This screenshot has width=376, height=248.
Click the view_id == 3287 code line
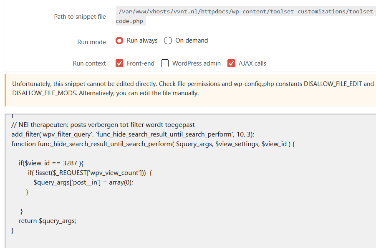tap(51, 163)
